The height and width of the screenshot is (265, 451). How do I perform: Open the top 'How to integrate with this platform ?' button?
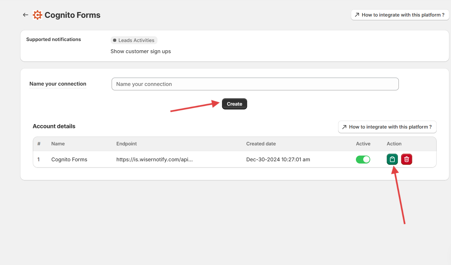coord(400,15)
